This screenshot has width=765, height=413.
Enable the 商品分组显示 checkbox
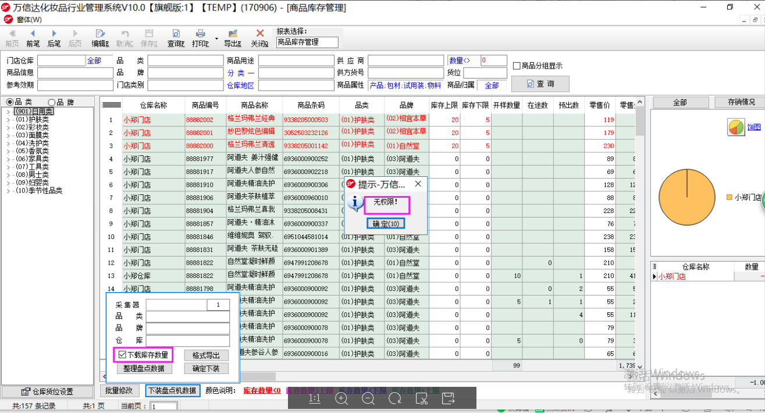[x=517, y=66]
